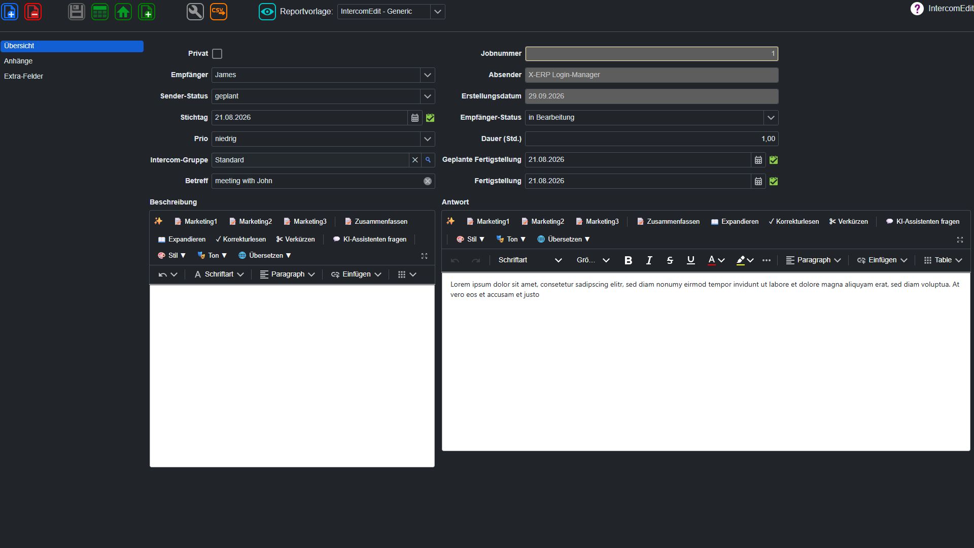Image resolution: width=974 pixels, height=548 pixels.
Task: Clear the Betreff text with round X
Action: pos(428,181)
